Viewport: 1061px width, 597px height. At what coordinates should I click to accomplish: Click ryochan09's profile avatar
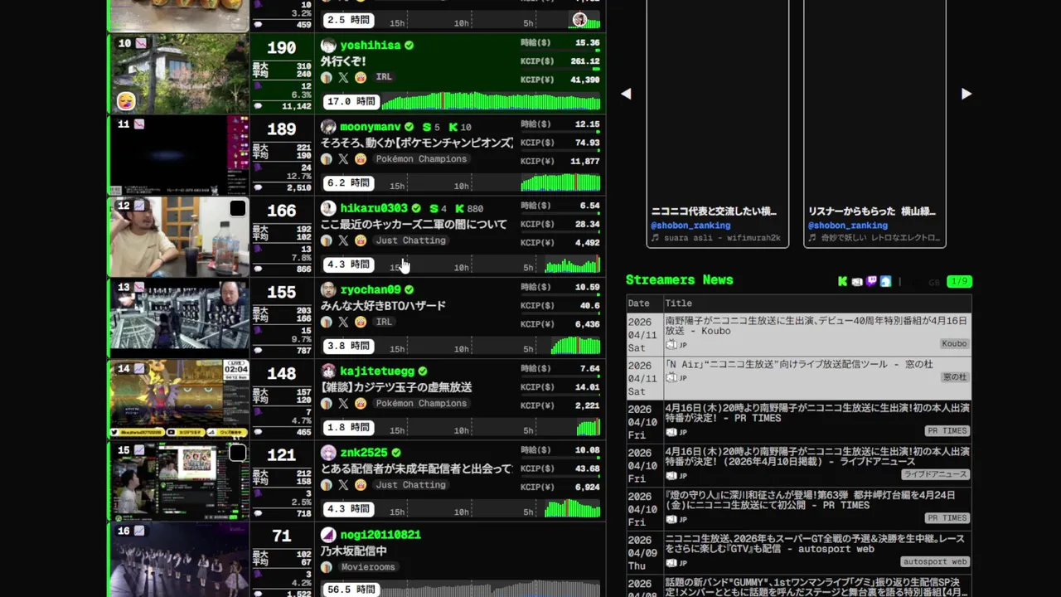click(328, 289)
